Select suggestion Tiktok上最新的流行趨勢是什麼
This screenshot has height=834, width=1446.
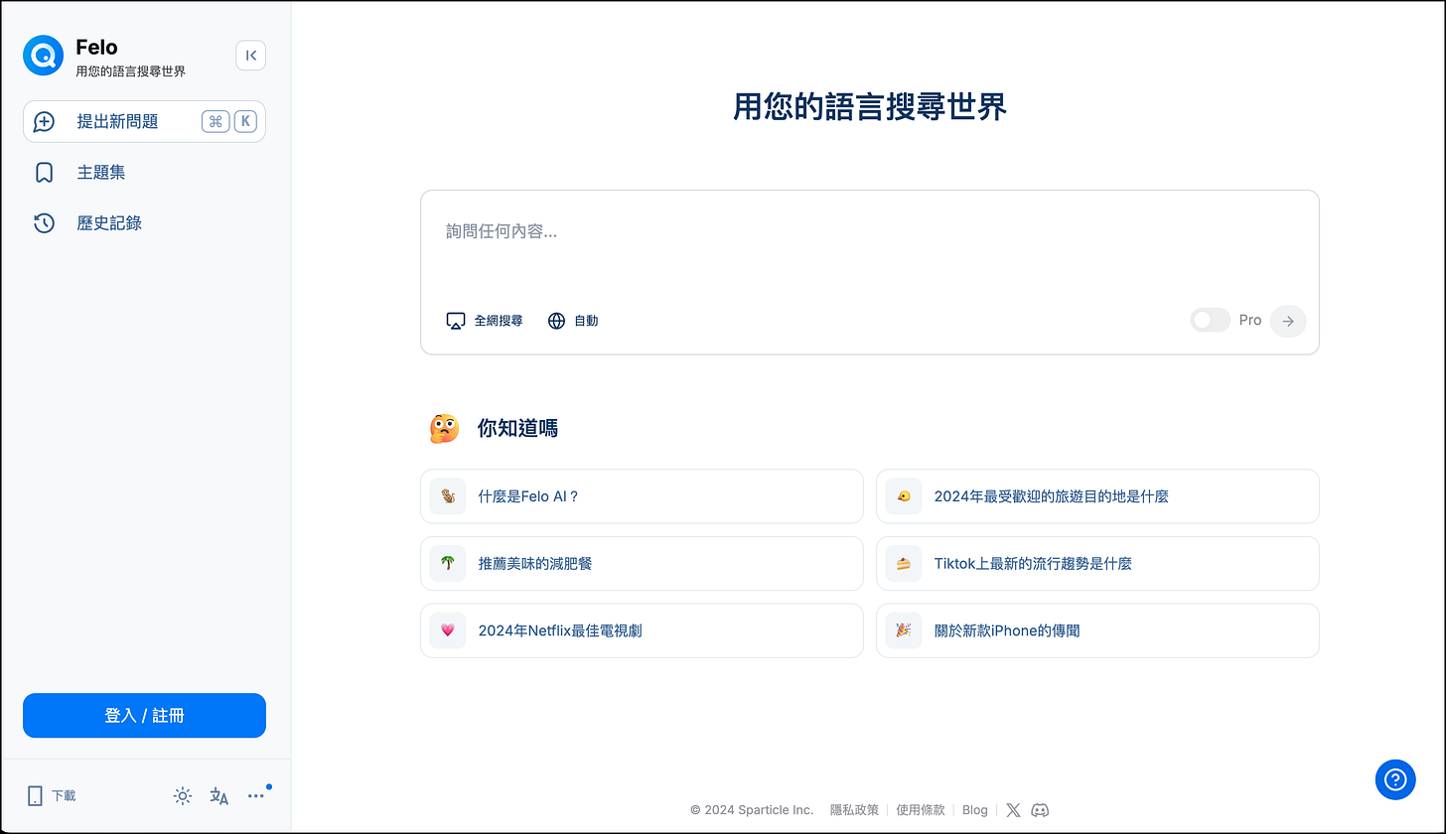coord(1097,563)
